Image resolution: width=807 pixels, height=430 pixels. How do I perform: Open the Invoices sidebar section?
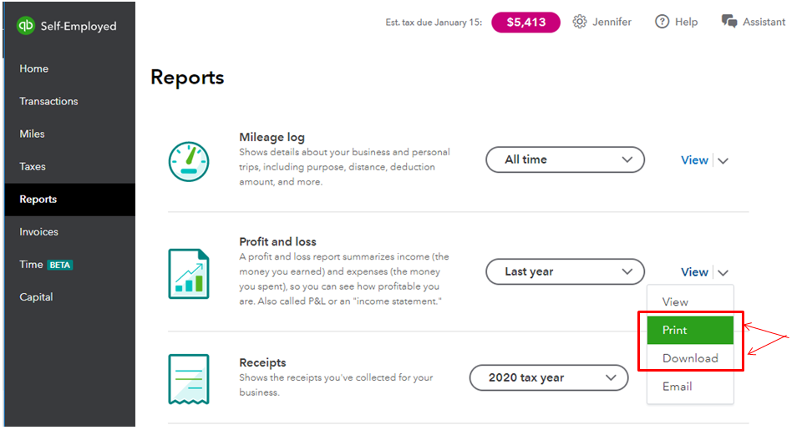point(38,231)
